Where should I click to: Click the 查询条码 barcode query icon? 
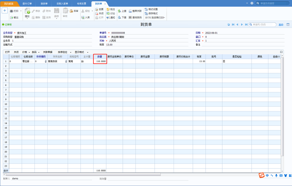(130, 17)
